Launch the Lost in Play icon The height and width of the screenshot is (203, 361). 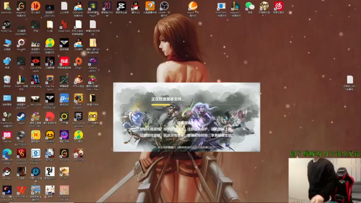(78, 153)
